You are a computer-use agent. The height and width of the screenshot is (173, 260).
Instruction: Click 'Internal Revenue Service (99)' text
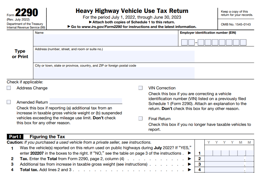pos(26,27)
